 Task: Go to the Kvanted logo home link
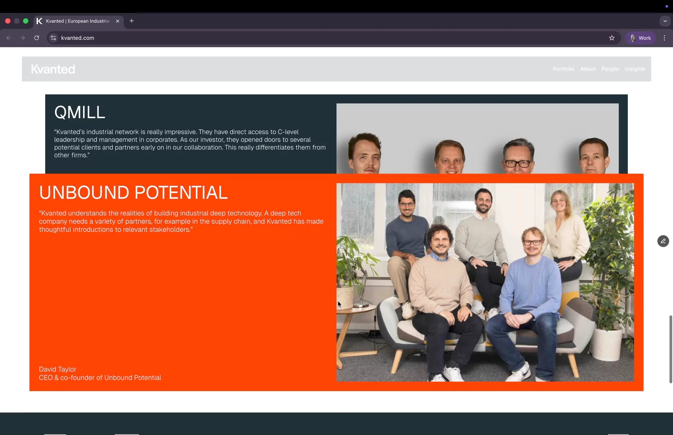(x=53, y=69)
